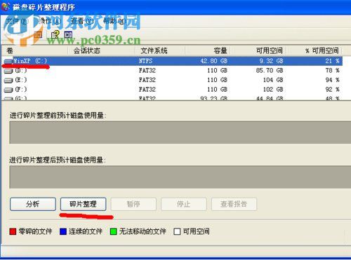Click the 78 % free value
Image resolution: width=351 pixels, height=260 pixels.
pyautogui.click(x=333, y=71)
